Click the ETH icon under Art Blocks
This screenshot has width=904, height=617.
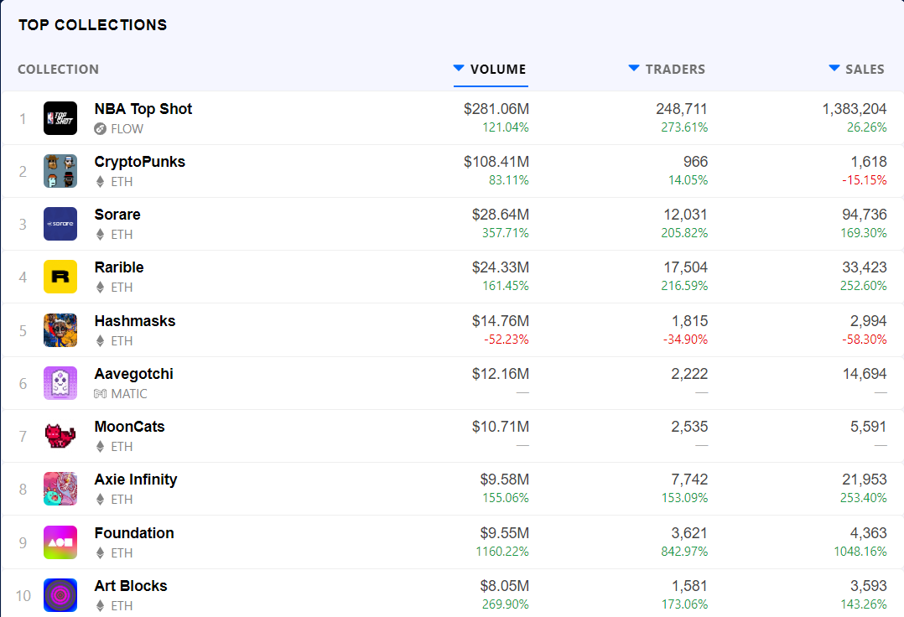click(101, 606)
